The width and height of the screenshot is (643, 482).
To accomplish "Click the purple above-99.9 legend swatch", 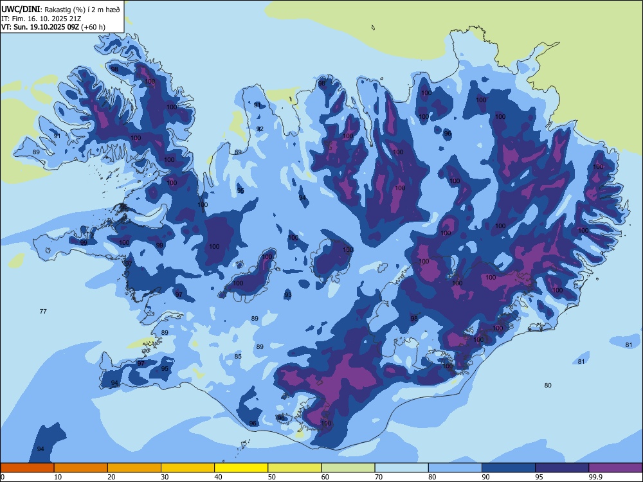I will pos(615,468).
